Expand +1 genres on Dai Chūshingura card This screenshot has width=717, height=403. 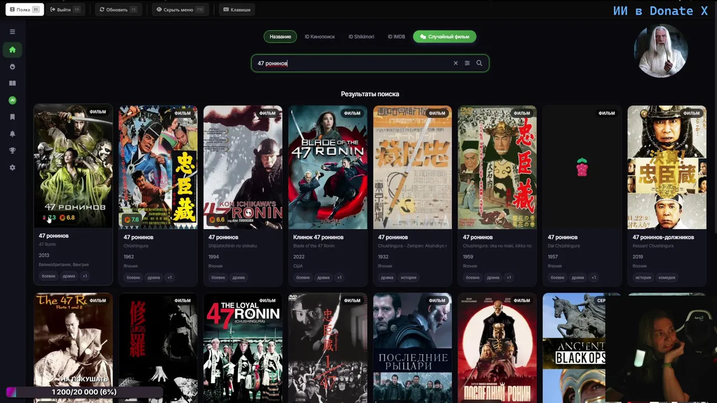tap(594, 278)
